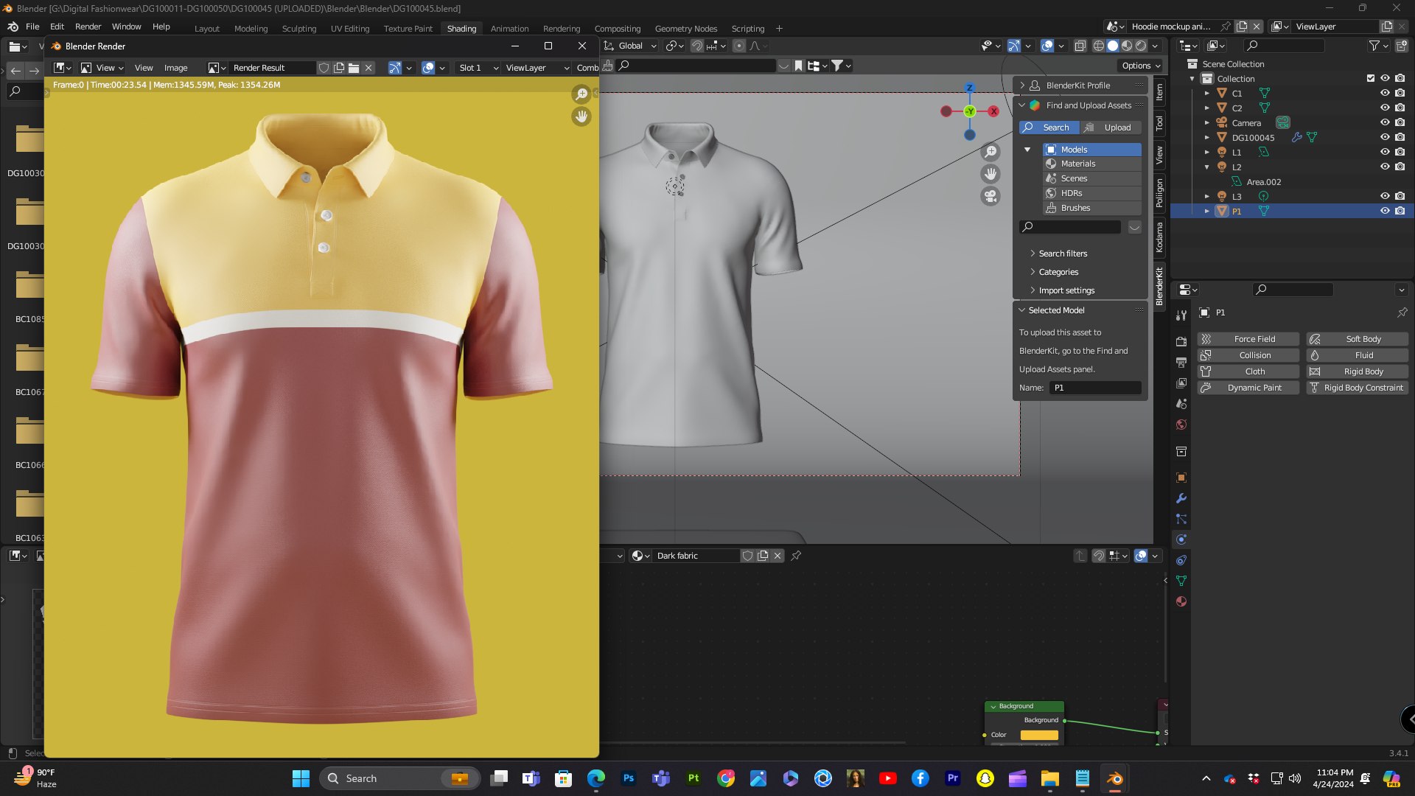Open the Material properties tab icon
The height and width of the screenshot is (796, 1415).
(x=1181, y=601)
